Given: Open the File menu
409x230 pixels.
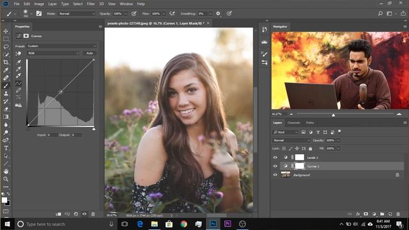Looking at the screenshot, I should [17, 4].
